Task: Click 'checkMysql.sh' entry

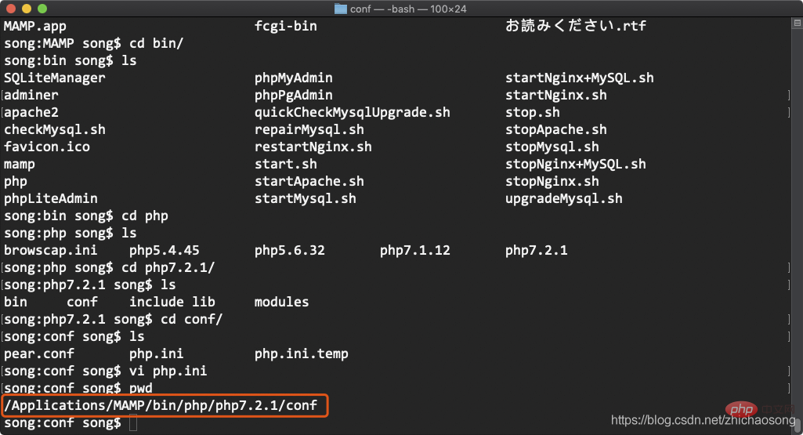Action: click(55, 129)
